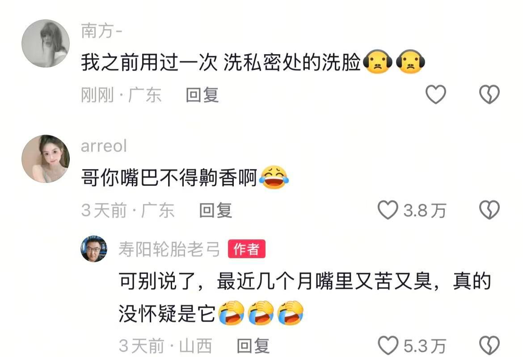Like the author's reply with 5.3万
This screenshot has width=523, height=357.
pyautogui.click(x=388, y=345)
